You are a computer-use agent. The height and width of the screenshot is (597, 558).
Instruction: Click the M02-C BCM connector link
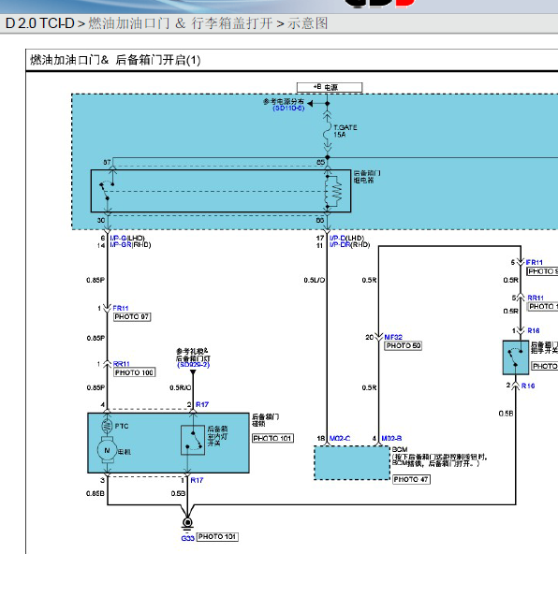(x=339, y=438)
